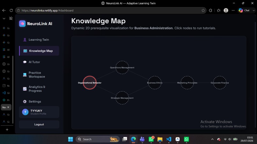The image size is (257, 144).
Task: Open Microsoft Teams from the taskbar
Action: coord(142,139)
